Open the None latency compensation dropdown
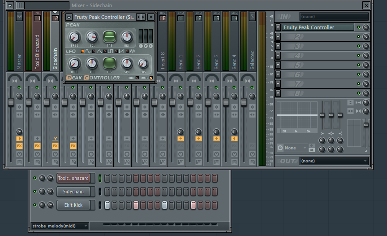387x236 pixels. click(295, 148)
